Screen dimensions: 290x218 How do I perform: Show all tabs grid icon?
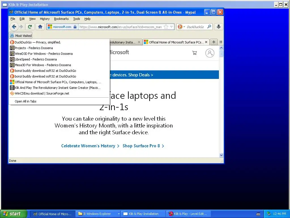tap(221, 42)
